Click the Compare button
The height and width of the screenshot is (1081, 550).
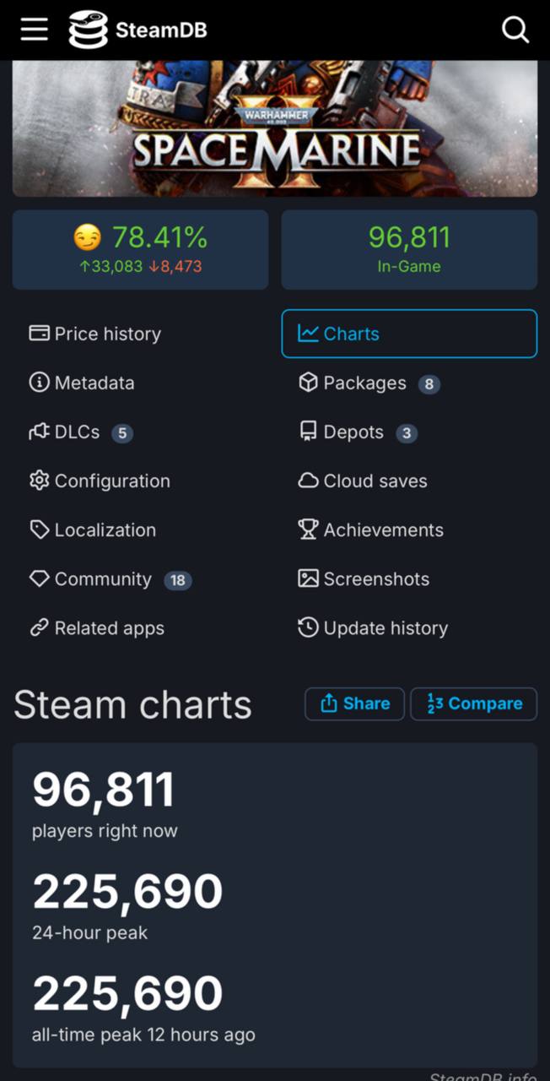pos(473,703)
